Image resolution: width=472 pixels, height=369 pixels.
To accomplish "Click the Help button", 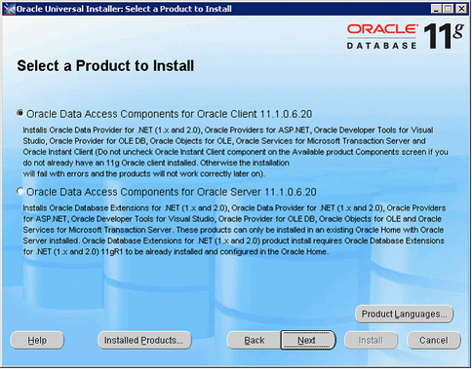I will 37,340.
